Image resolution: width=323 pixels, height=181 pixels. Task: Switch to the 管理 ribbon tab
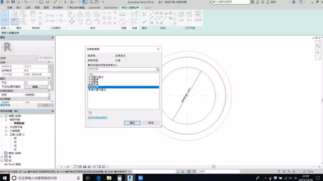tap(46, 7)
